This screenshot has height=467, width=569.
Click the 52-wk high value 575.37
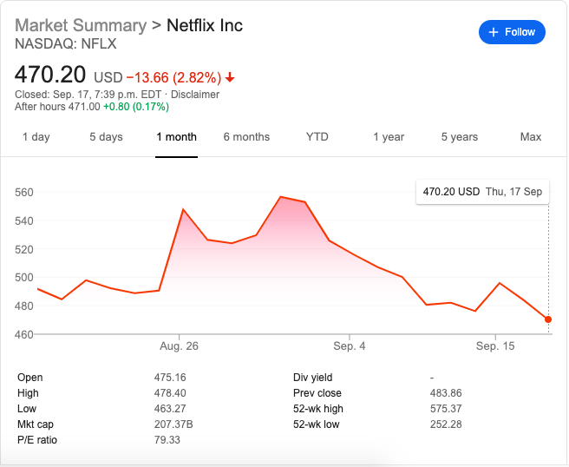(446, 409)
